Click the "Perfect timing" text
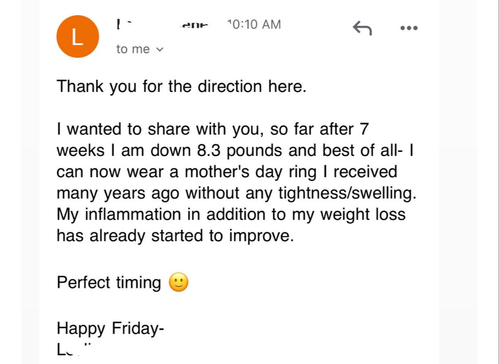This screenshot has width=499, height=364. pos(109,282)
